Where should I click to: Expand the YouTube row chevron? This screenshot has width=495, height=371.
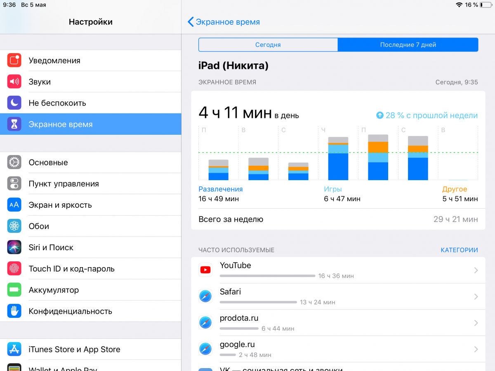(x=476, y=270)
